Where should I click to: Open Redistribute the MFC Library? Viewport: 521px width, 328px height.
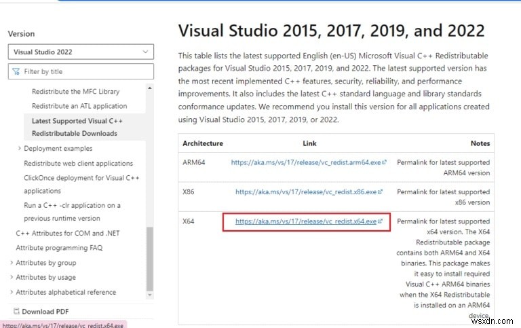(x=75, y=92)
